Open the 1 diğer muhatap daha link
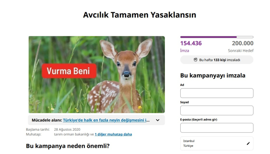270x154 pixels. pos(113,134)
